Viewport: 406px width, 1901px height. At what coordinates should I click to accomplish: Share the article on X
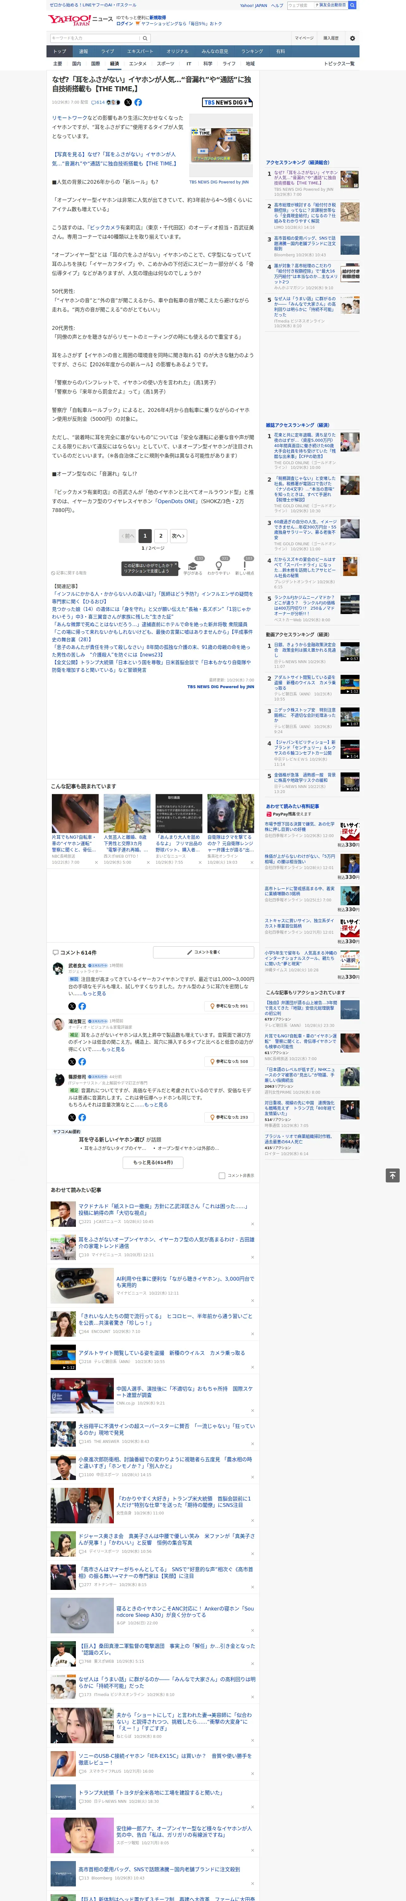point(127,103)
